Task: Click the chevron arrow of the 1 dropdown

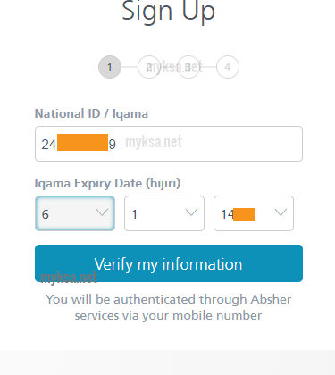Action: [191, 212]
